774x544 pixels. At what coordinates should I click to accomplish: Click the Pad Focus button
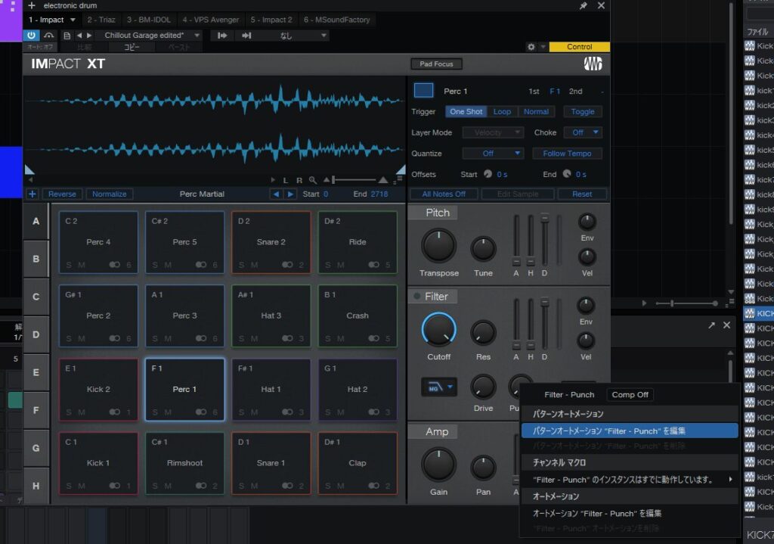pyautogui.click(x=436, y=64)
